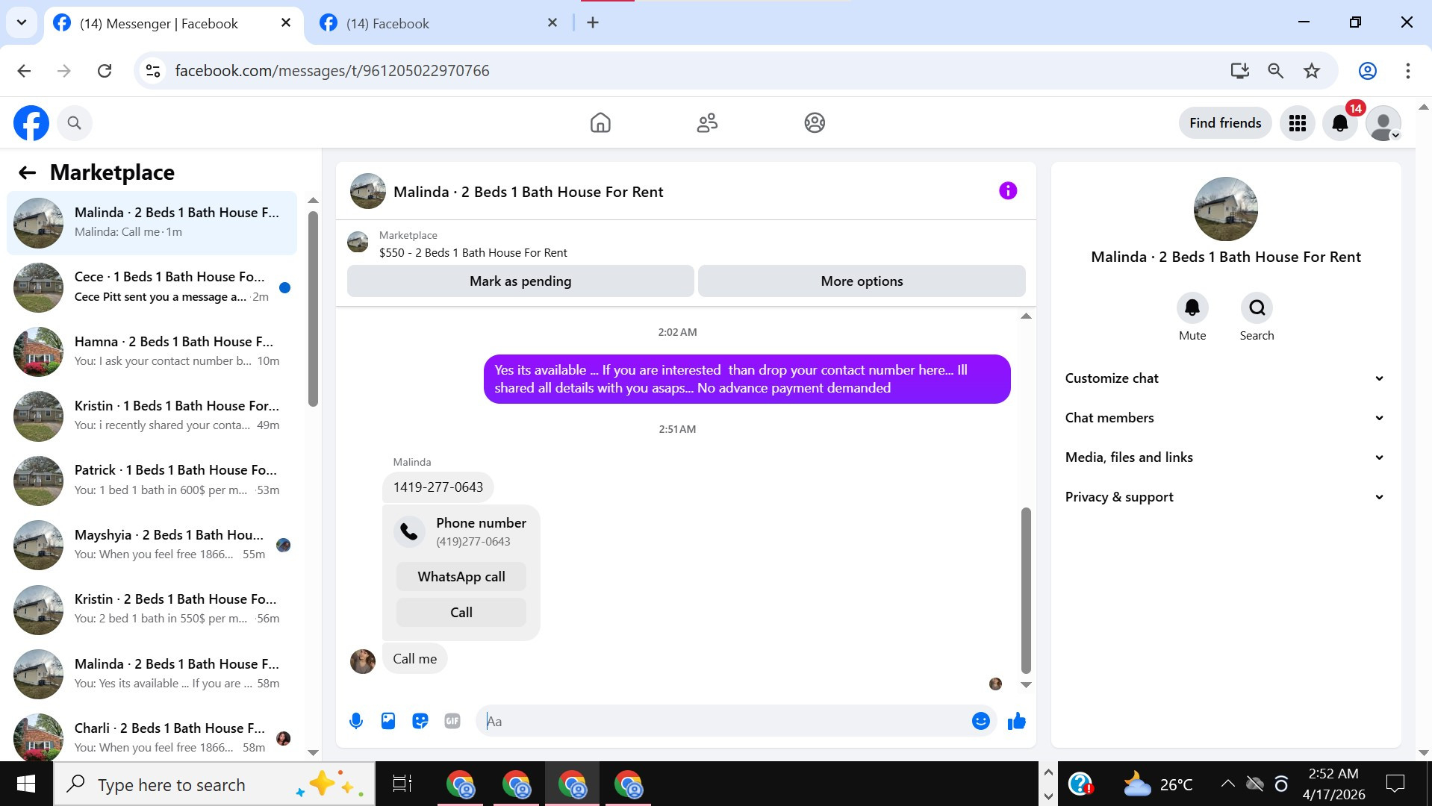Expand Customize chat section
This screenshot has width=1432, height=806.
point(1224,378)
